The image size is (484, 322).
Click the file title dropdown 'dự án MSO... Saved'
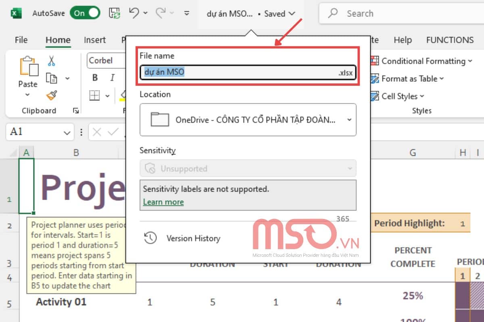click(251, 14)
